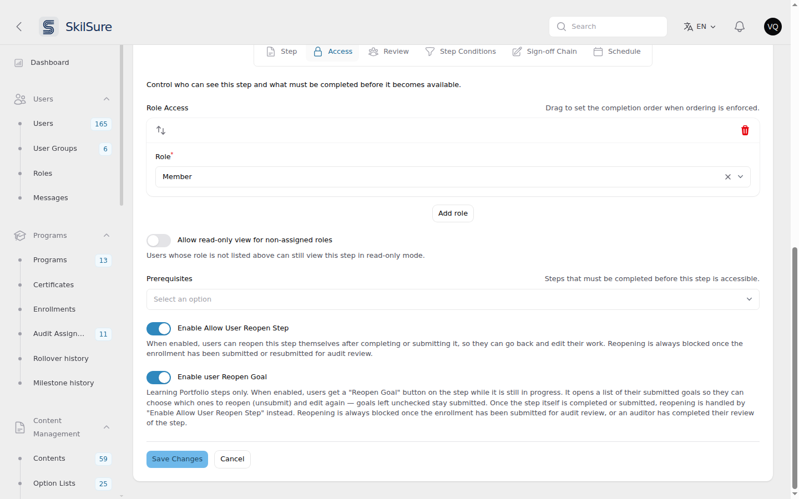Screen dimensions: 799x499
Task: Click the reorder arrows icon in Role Access
Action: click(x=161, y=130)
